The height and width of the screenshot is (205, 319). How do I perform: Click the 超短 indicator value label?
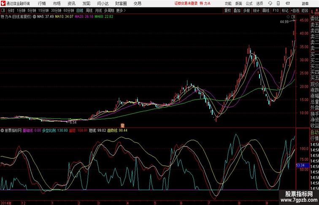[78, 130]
